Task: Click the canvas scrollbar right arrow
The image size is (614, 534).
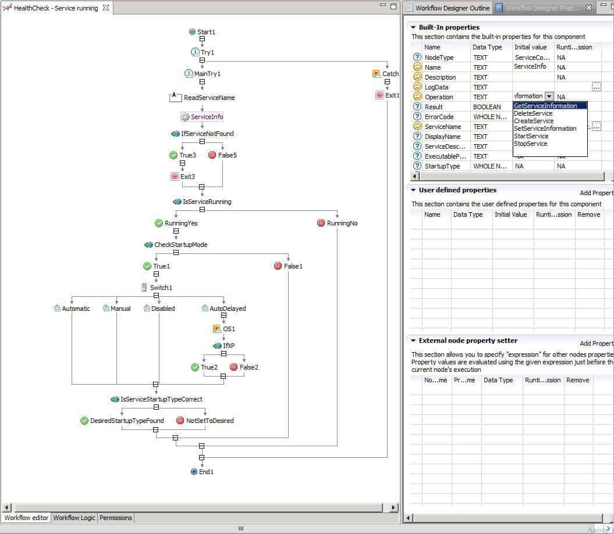Action: pos(393,507)
